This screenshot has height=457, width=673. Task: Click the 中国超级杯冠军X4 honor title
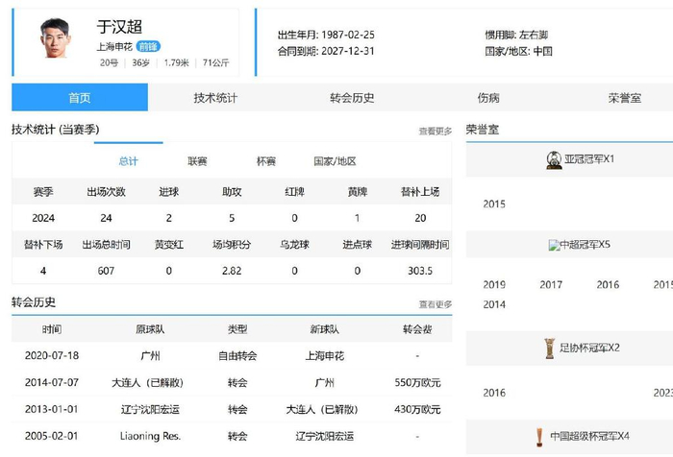click(589, 437)
